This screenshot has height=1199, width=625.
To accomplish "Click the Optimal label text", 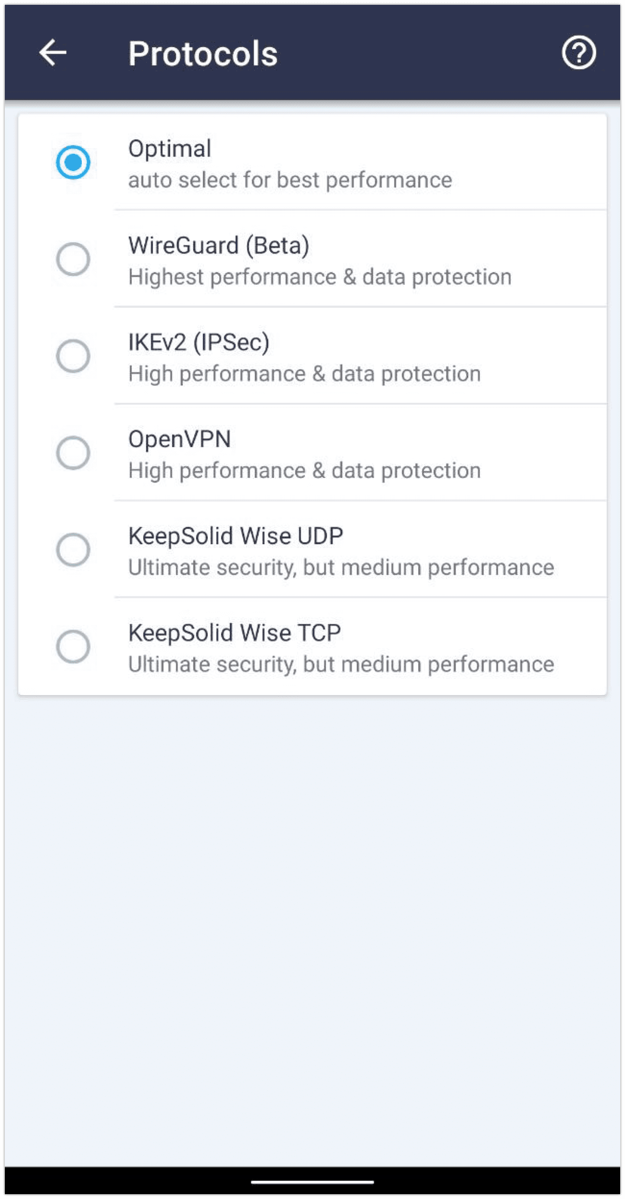I will (170, 148).
